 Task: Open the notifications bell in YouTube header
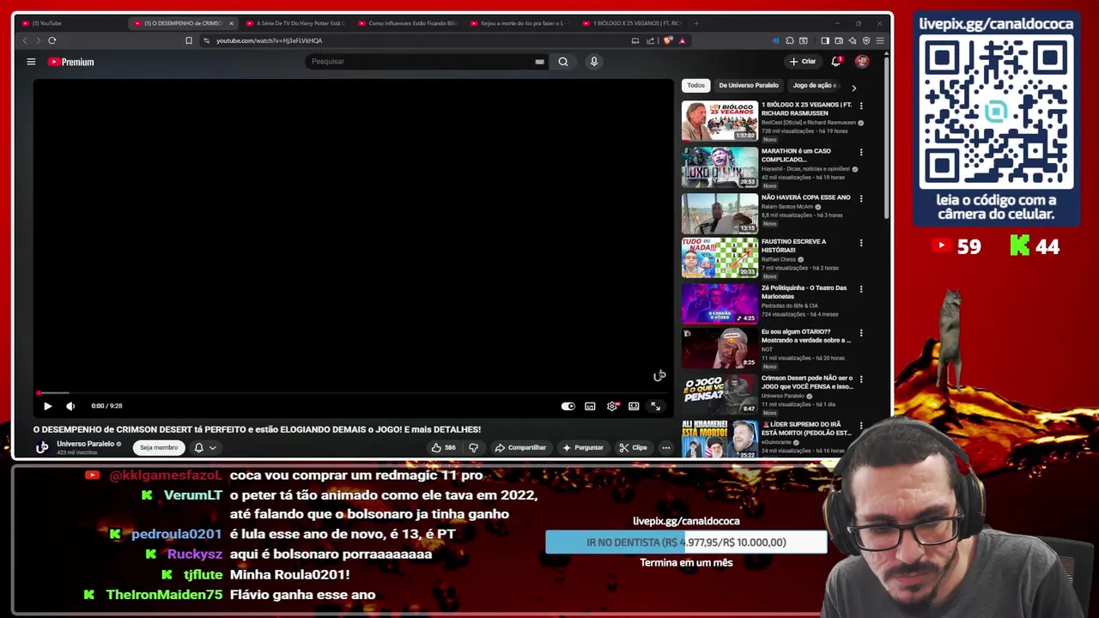point(836,62)
